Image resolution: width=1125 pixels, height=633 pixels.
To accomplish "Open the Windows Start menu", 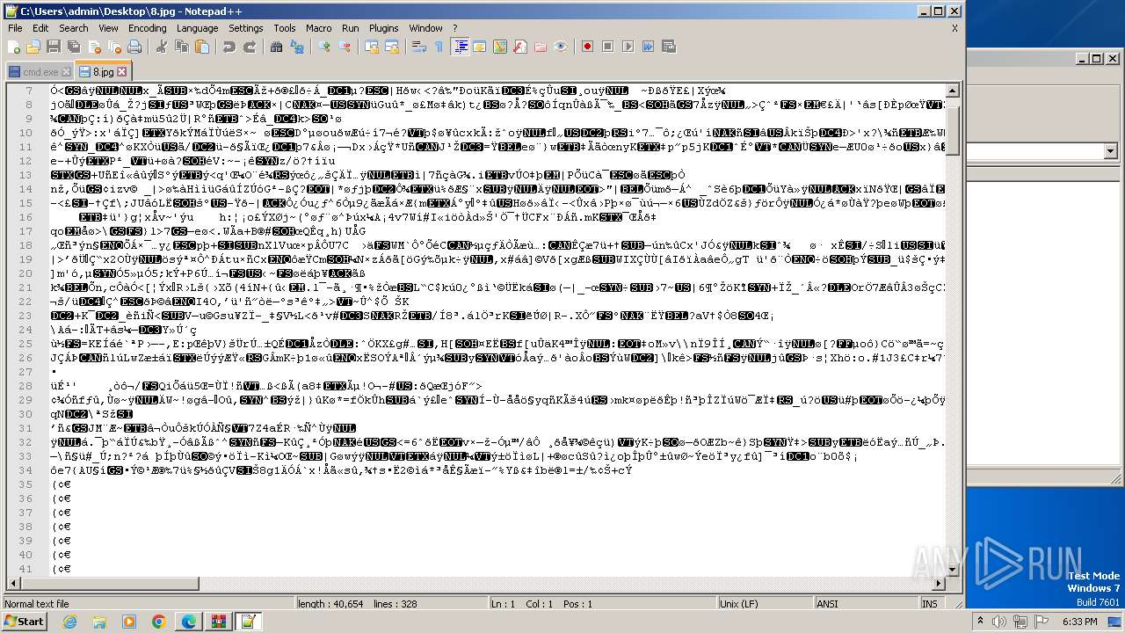I will tap(24, 622).
